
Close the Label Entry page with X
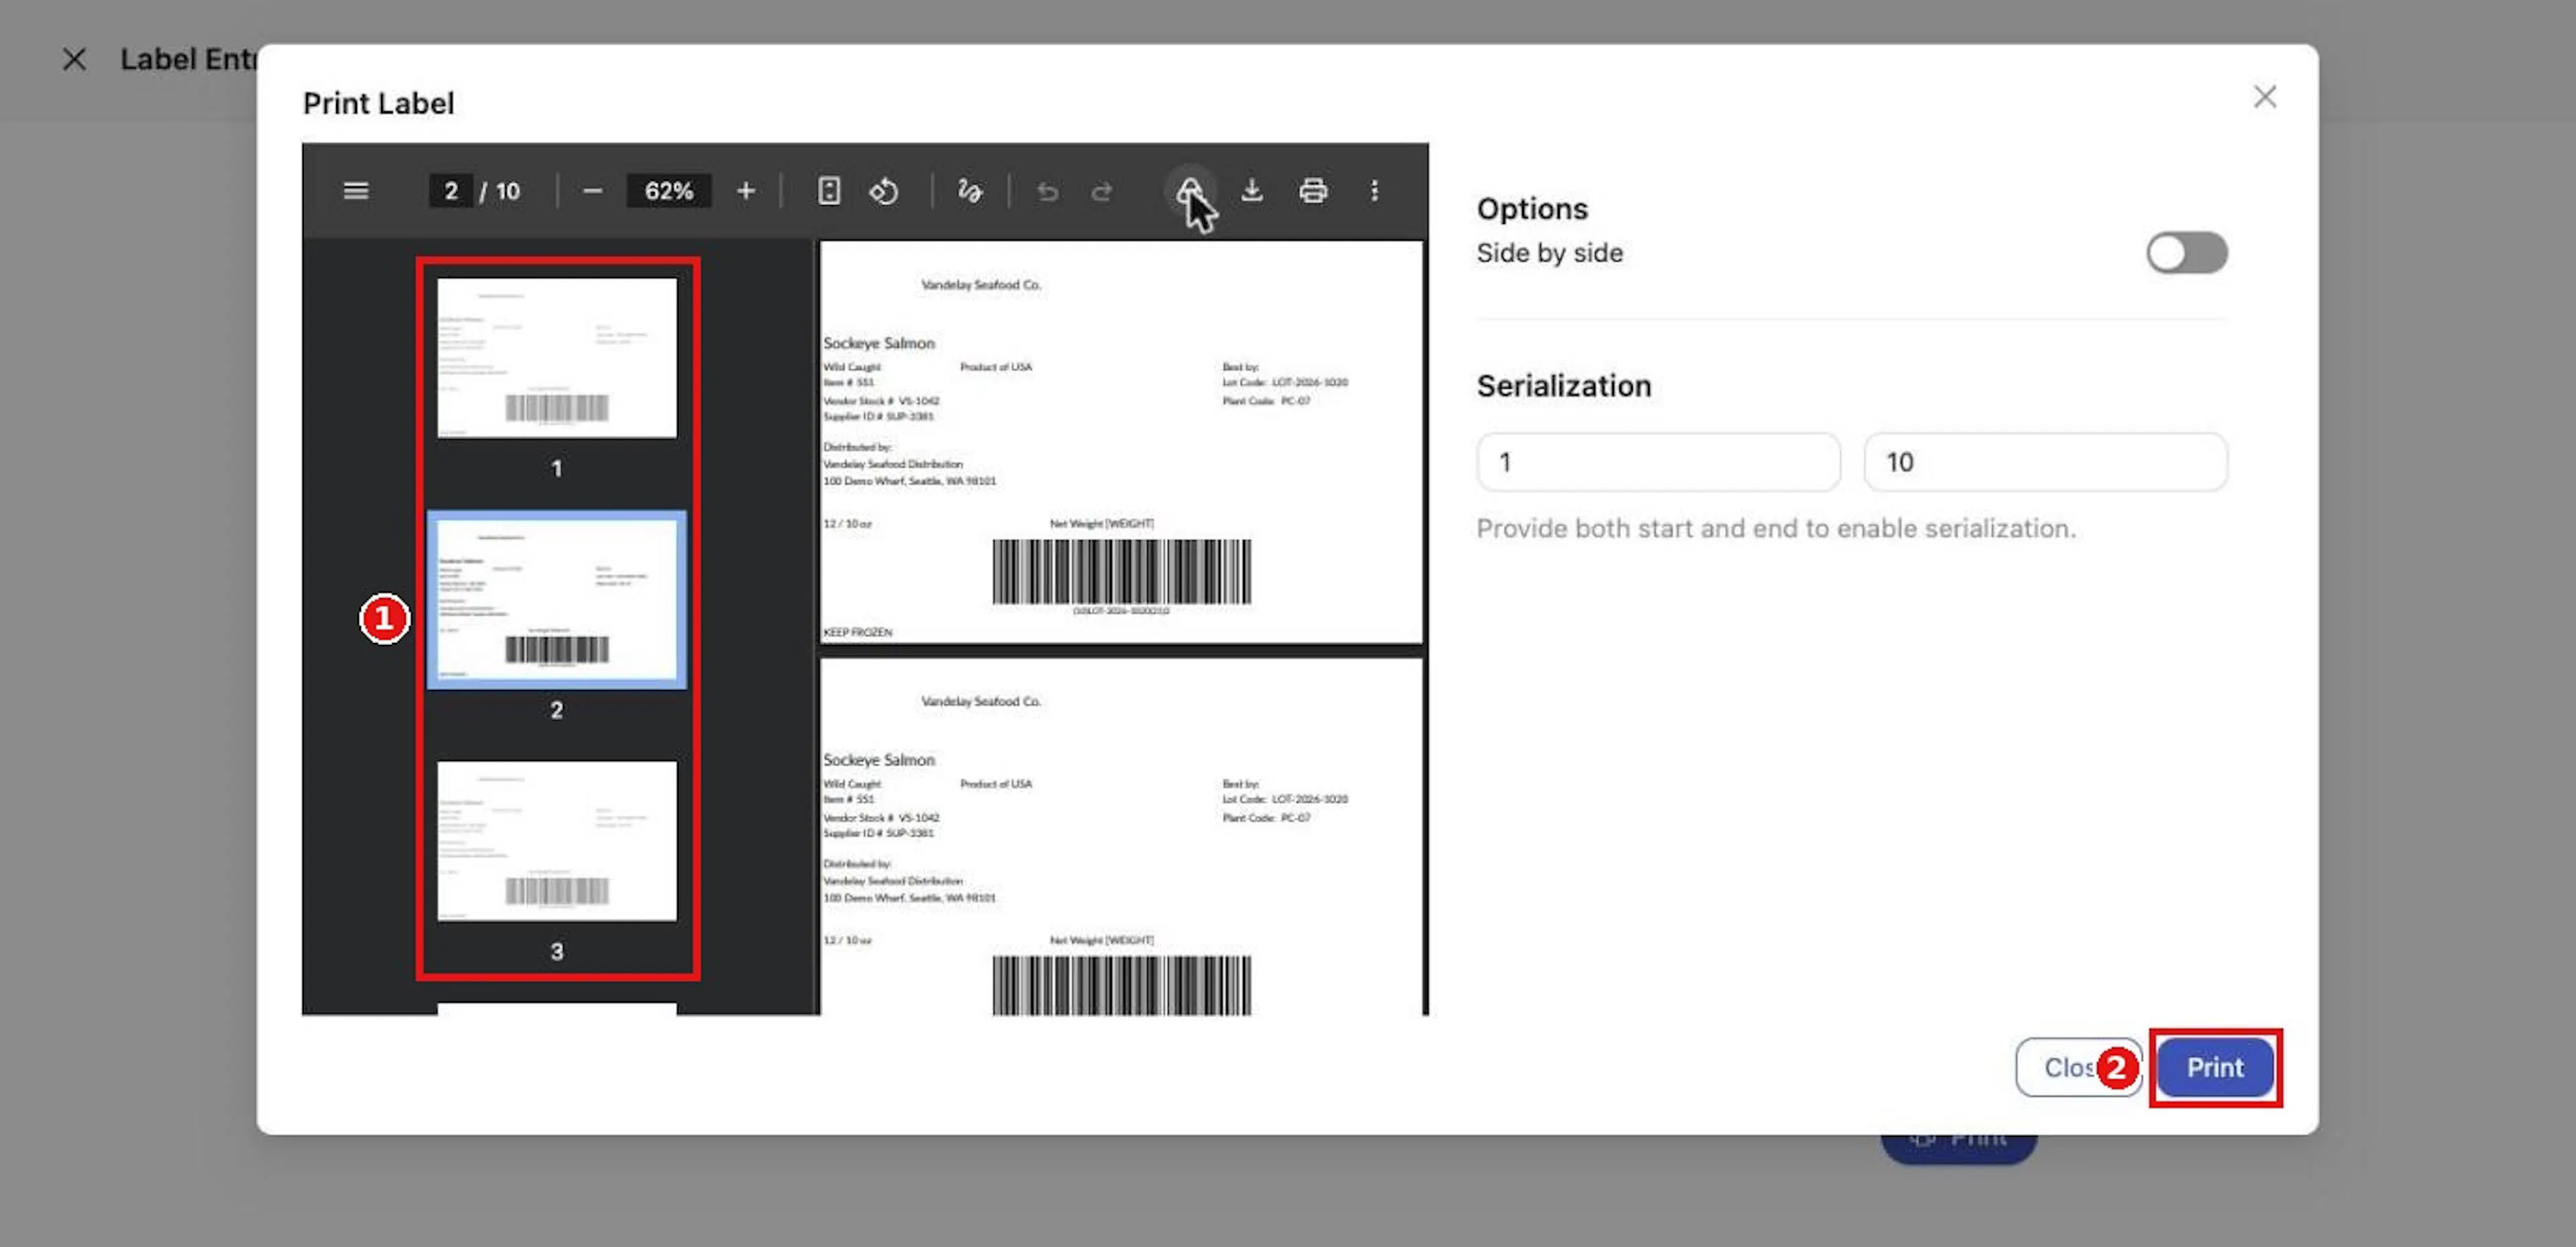[74, 60]
